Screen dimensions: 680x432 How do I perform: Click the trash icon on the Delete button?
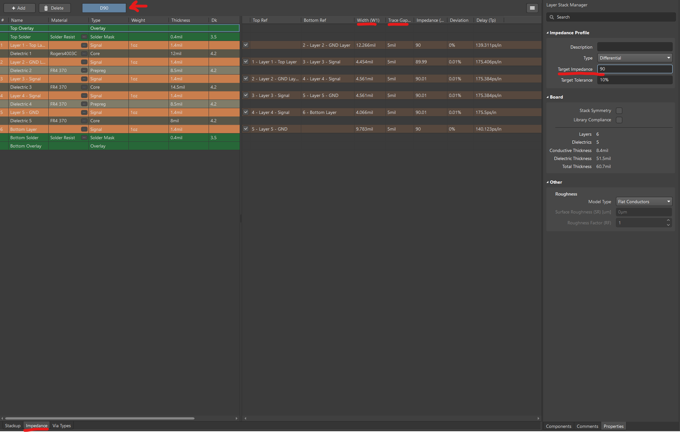(46, 8)
